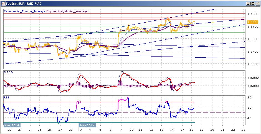Viewport: 261px width, 134px height.
Task: Click date 13 on the time axis
Action: click(x=161, y=130)
